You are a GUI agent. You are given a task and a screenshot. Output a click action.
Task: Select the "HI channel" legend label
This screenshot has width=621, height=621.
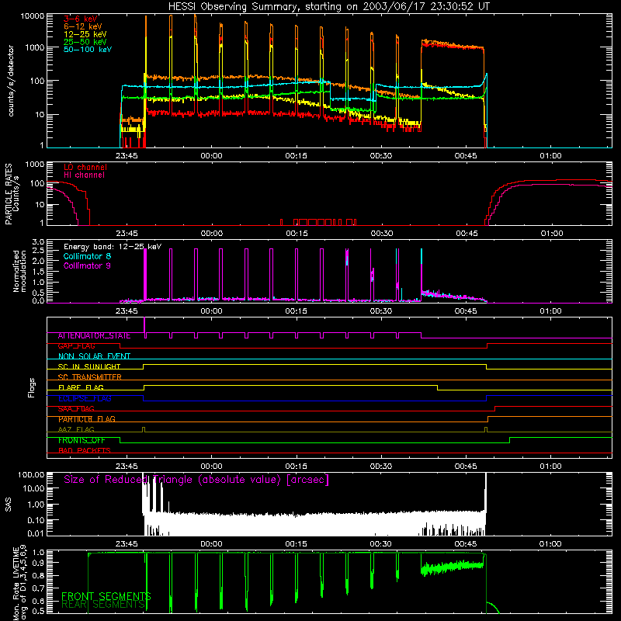tap(84, 175)
